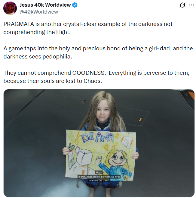Click the blue verified checkmark badge

coord(75,5)
